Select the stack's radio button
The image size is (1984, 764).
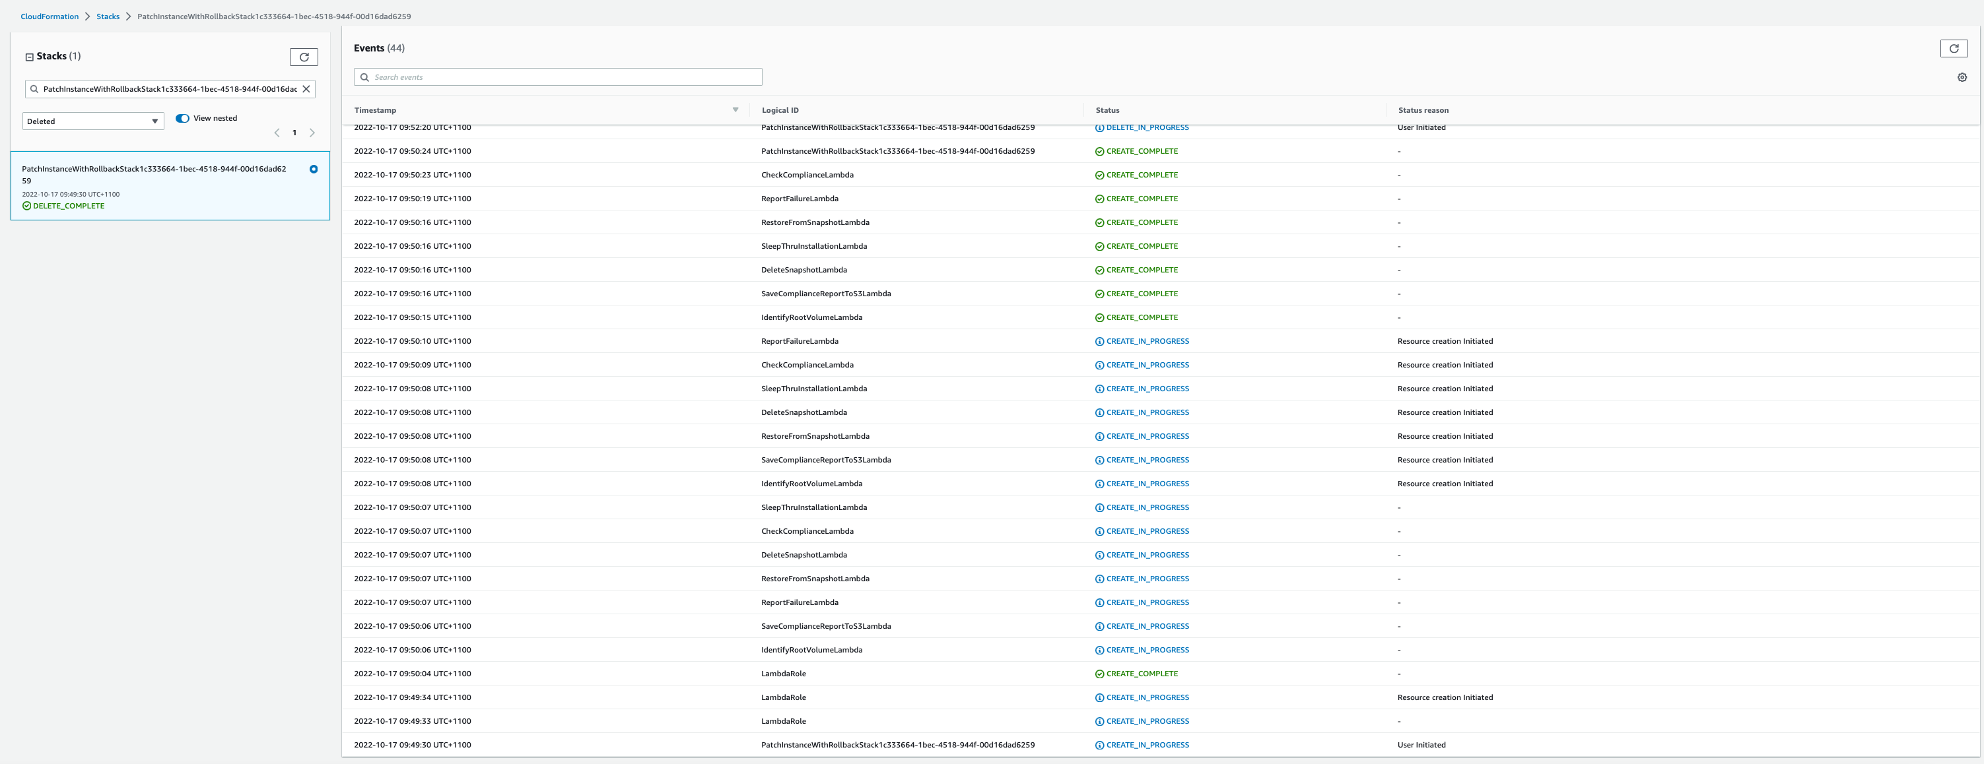(314, 168)
